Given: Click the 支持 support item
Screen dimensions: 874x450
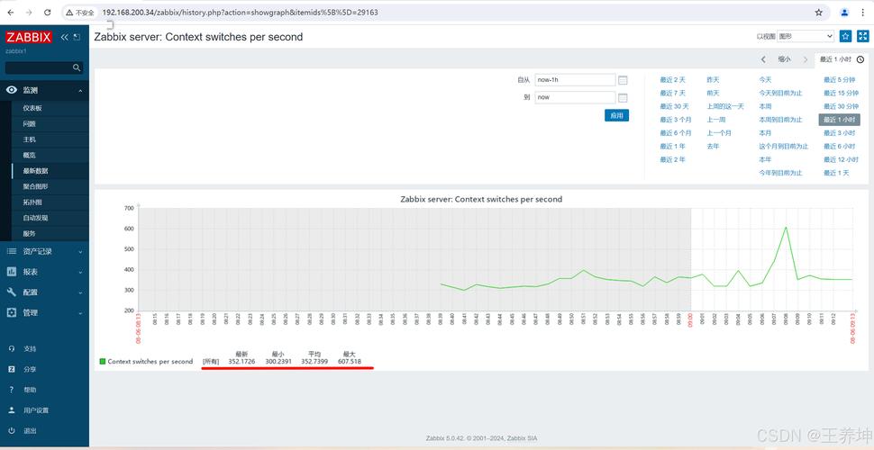Looking at the screenshot, I should tap(29, 348).
